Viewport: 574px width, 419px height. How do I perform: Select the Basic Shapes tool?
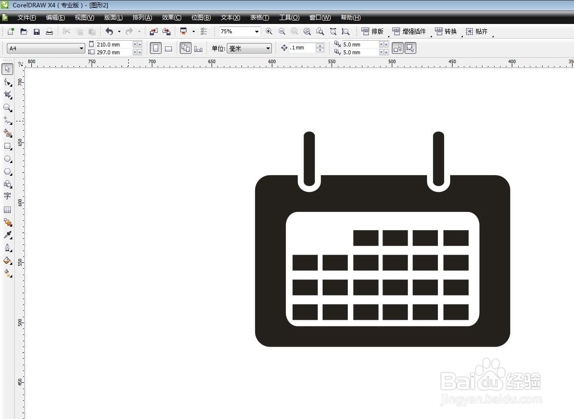pyautogui.click(x=7, y=184)
